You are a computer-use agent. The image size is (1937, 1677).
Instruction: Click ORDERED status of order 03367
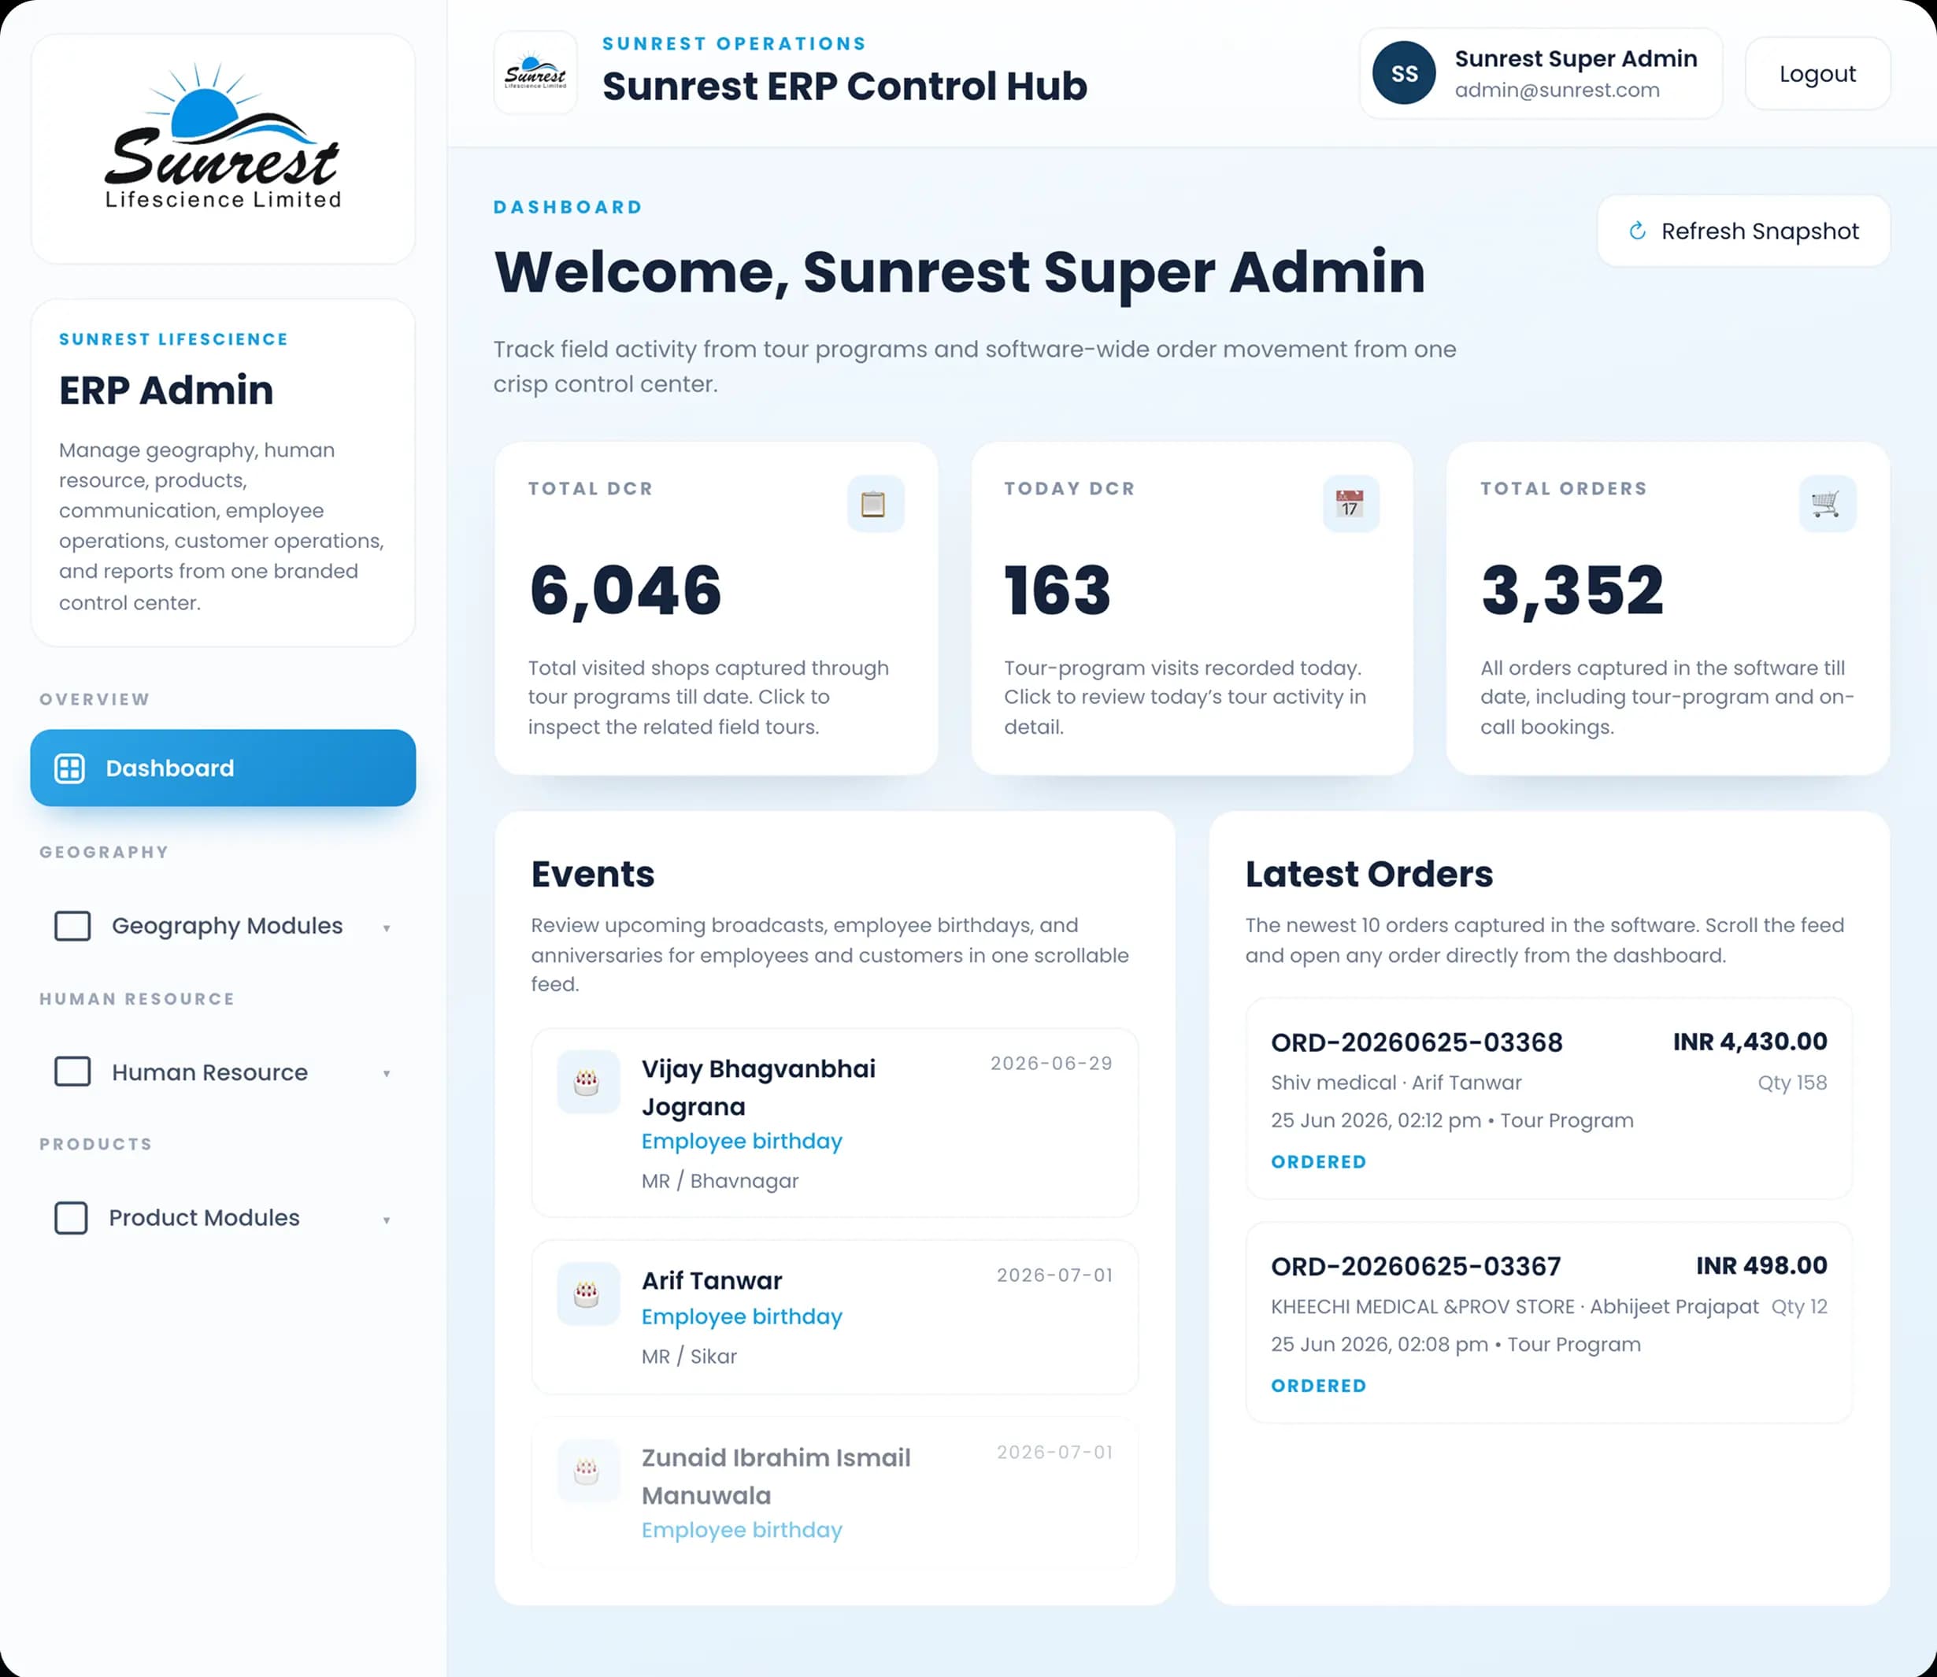1318,1385
